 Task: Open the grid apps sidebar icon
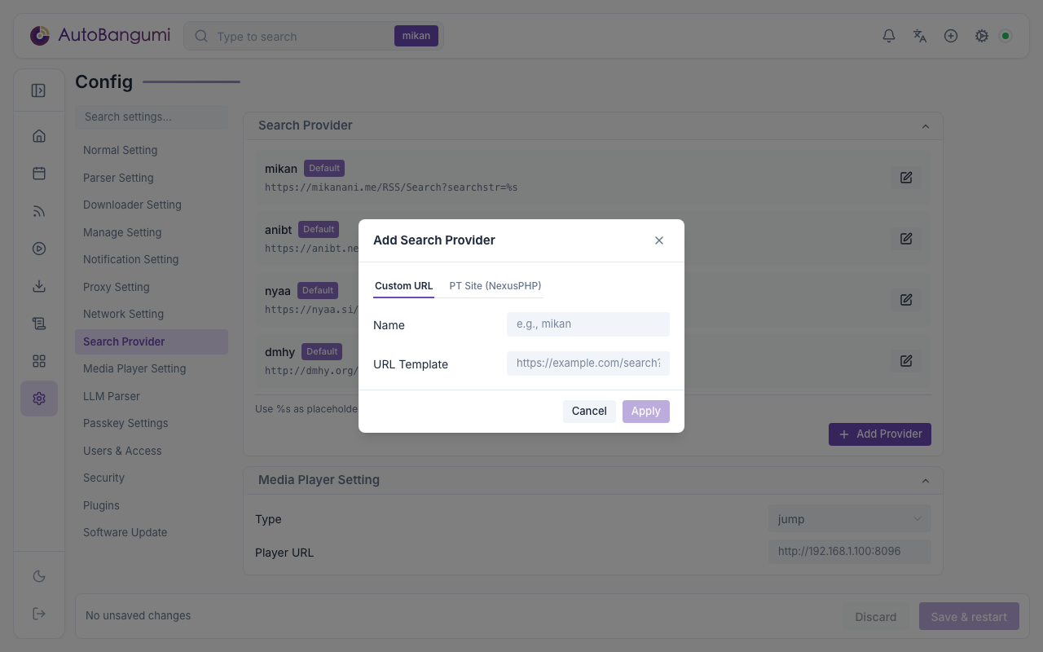(39, 361)
